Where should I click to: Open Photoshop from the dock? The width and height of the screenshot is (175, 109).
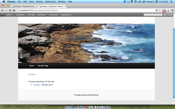(73, 107)
